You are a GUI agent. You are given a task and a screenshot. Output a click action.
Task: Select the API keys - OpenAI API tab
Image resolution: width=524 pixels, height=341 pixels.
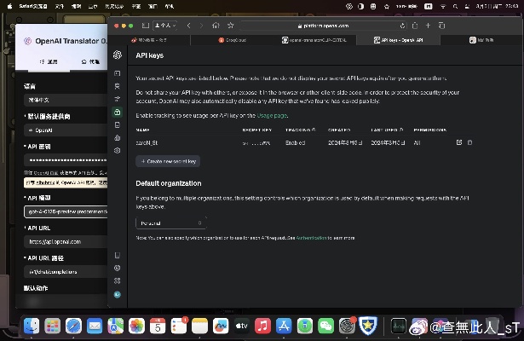point(399,40)
